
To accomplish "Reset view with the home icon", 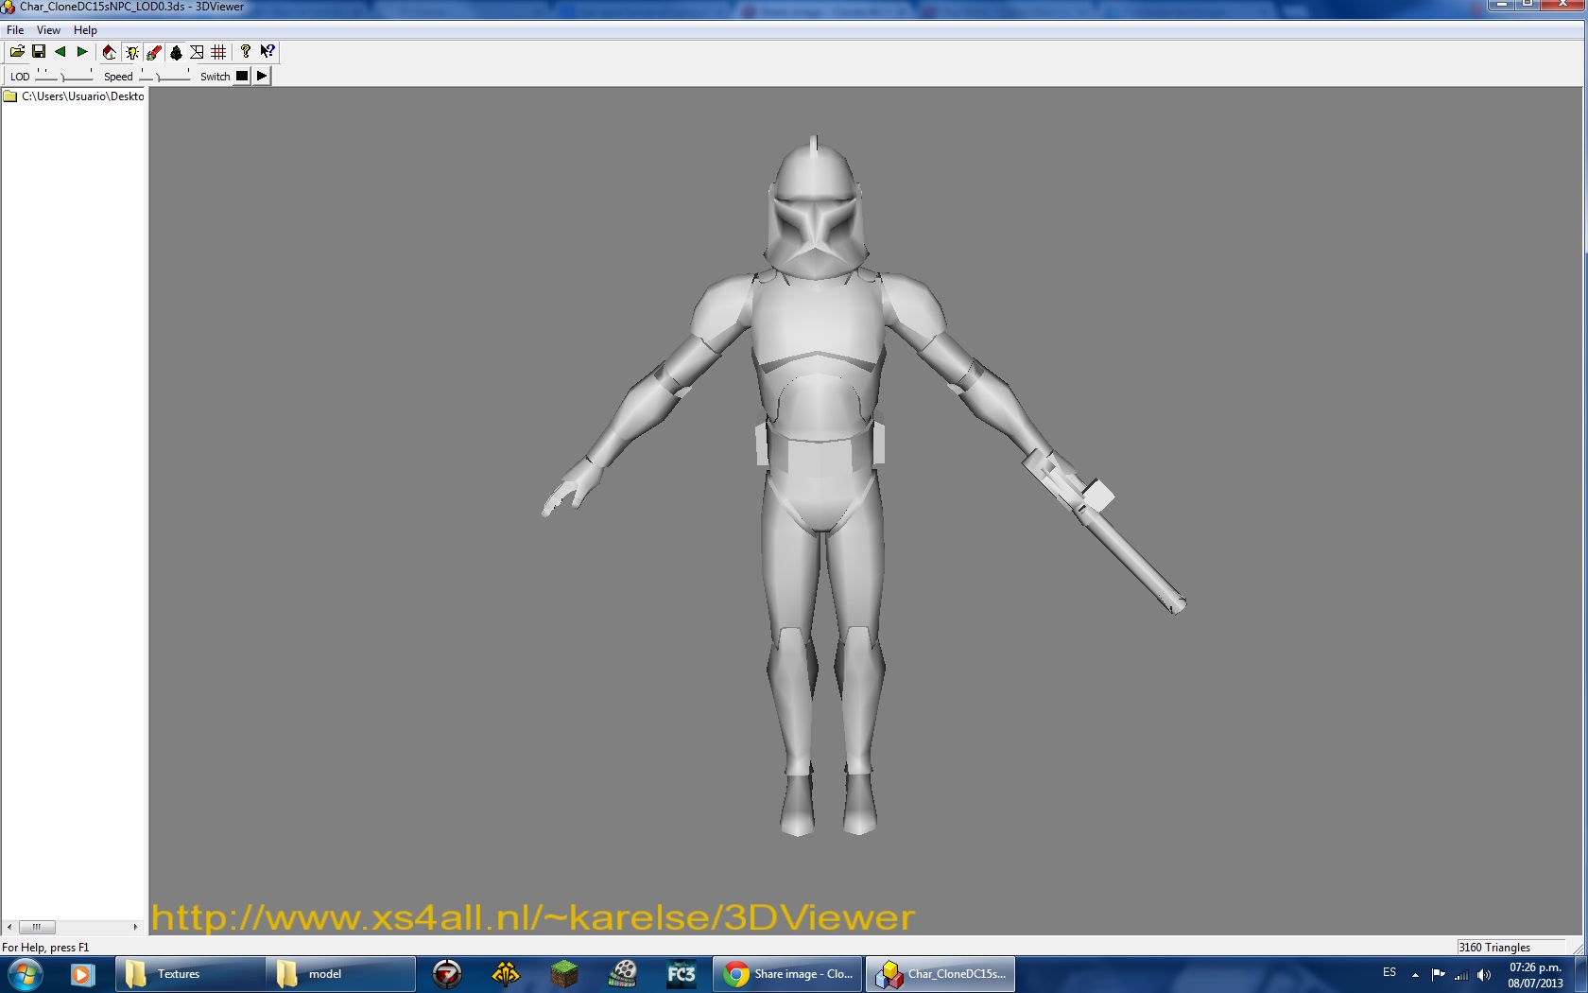I will [110, 52].
